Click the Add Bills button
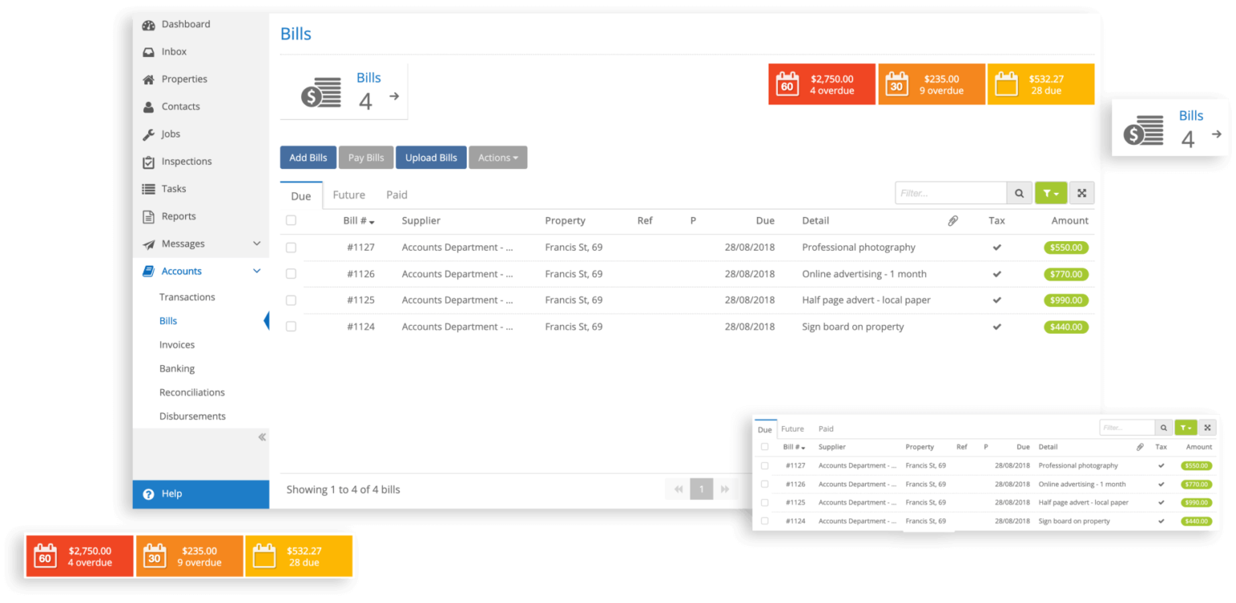This screenshot has width=1236, height=603. [308, 157]
